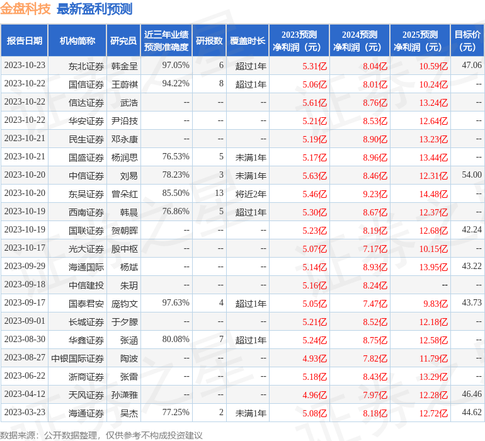
Task: Click analyst name 贺朝晖
Action: [124, 230]
